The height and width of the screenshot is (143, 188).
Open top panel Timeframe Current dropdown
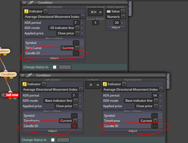point(77,48)
